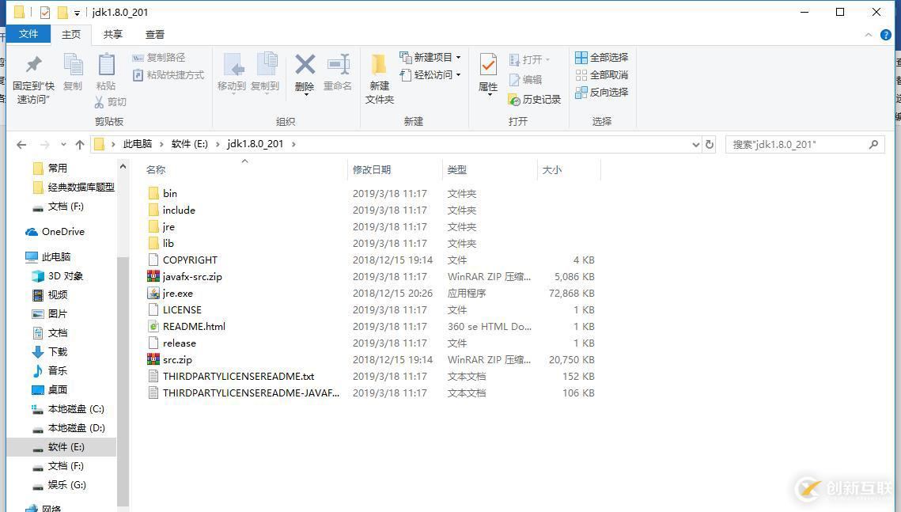
Task: Click the Copy Path (复制路径) button
Action: pyautogui.click(x=159, y=58)
